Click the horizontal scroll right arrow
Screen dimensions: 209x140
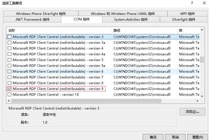(x=197, y=101)
